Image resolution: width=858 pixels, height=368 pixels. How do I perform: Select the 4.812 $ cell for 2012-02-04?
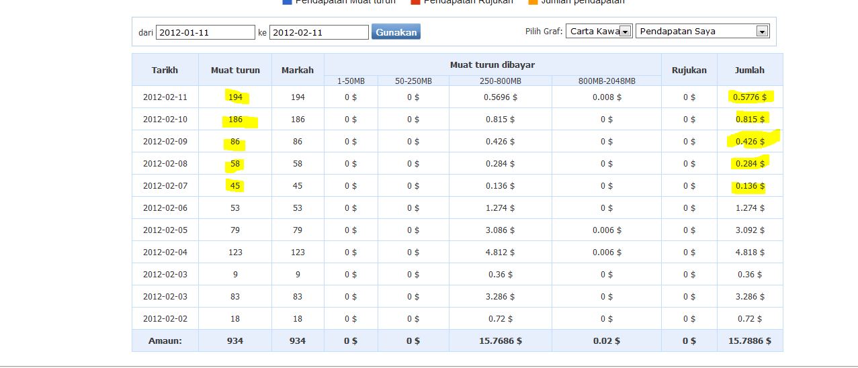pyautogui.click(x=501, y=252)
